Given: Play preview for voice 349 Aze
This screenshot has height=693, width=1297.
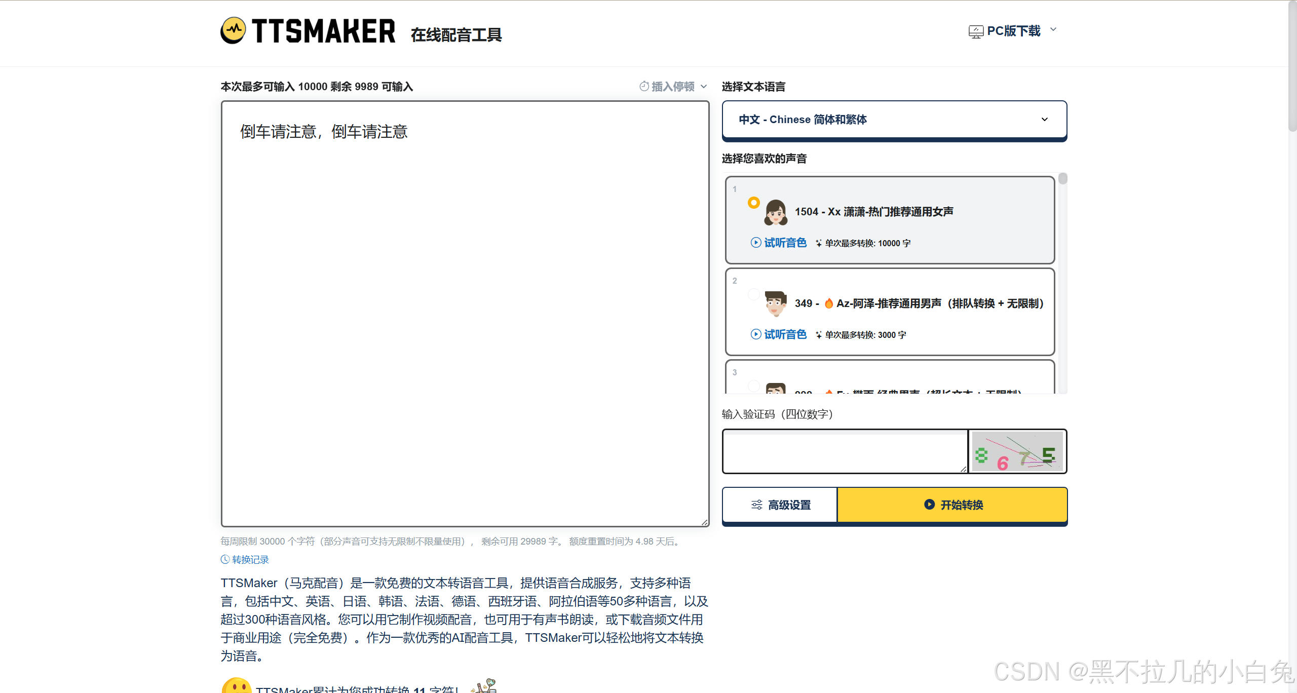Looking at the screenshot, I should (x=778, y=334).
